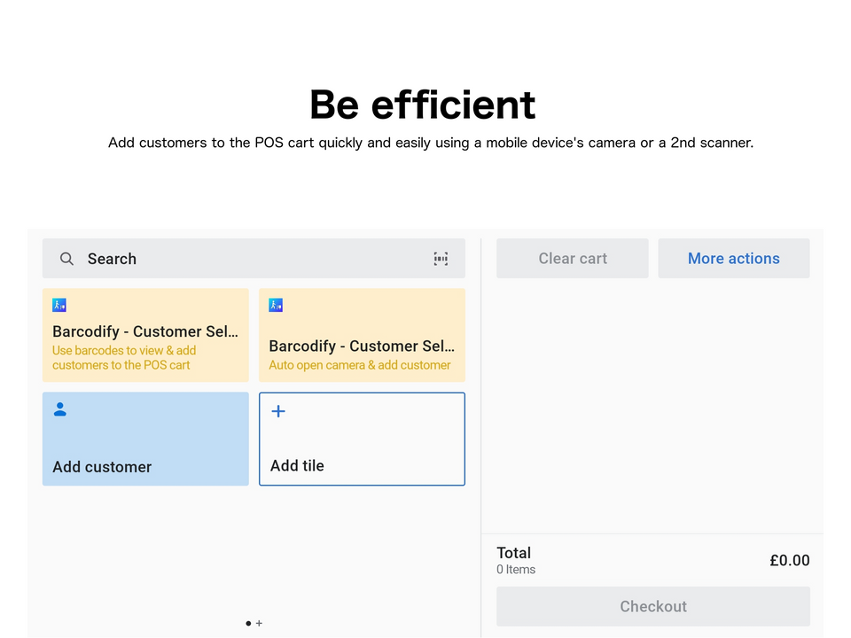Click the 'Be efficient' headline
This screenshot has width=851, height=638.
[x=422, y=105]
